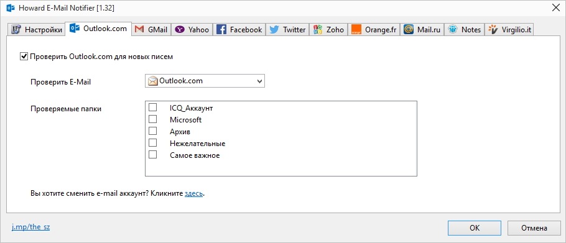Select the Архив folder name
The height and width of the screenshot is (243, 566).
pyautogui.click(x=180, y=132)
